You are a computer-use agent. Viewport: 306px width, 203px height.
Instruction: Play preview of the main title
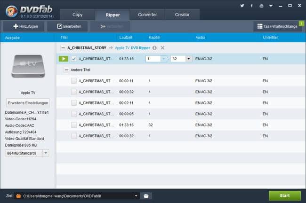[64, 59]
